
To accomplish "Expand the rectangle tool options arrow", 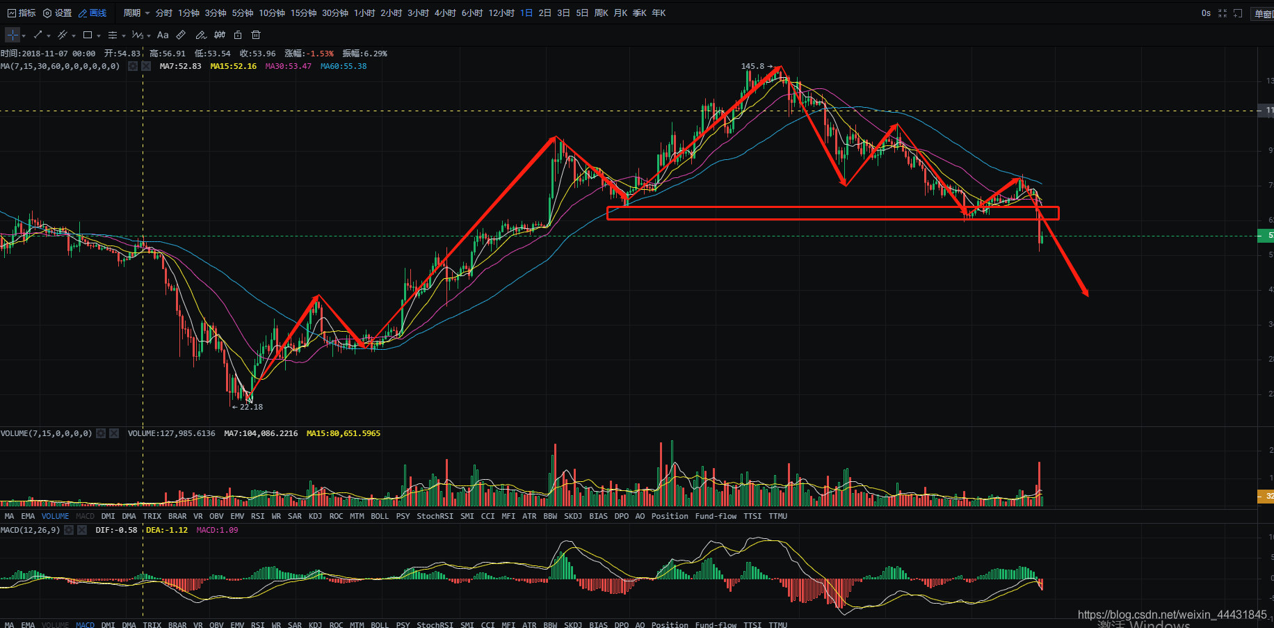I will [x=99, y=35].
